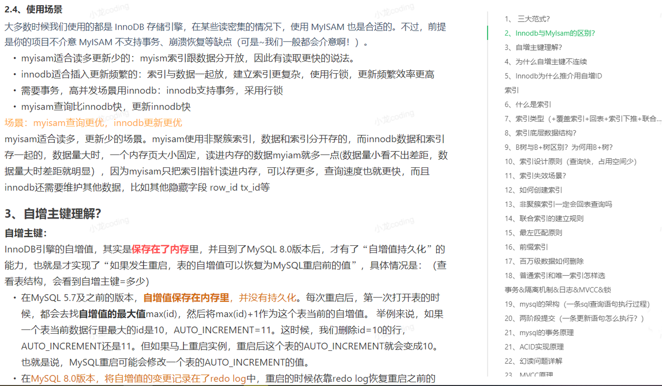The width and height of the screenshot is (662, 386).
Task: Go to '14、联合索引的建立规则'
Action: point(544,218)
